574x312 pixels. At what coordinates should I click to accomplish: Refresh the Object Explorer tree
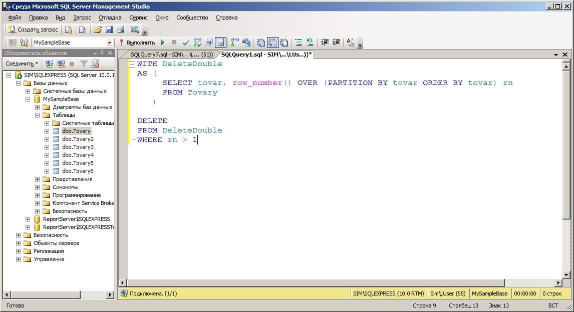tap(95, 64)
